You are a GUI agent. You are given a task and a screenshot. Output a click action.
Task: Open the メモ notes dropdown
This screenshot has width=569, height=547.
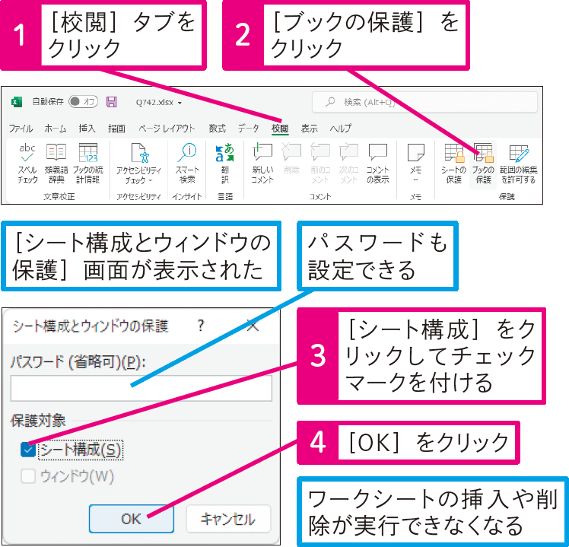coord(416,164)
